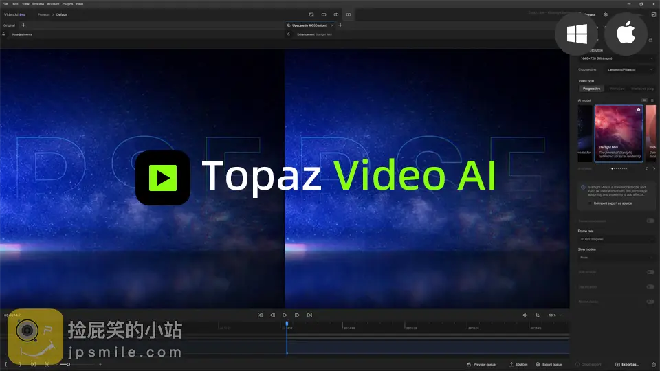Open the Sources panel
This screenshot has width=660, height=371.
(x=518, y=364)
